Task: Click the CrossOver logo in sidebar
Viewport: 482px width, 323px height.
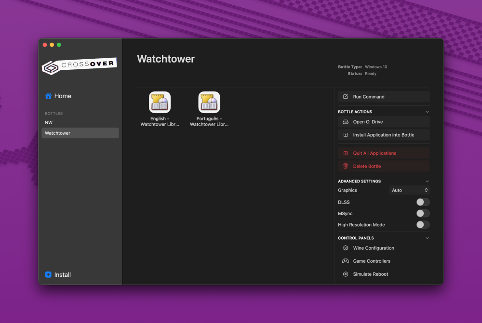Action: (80, 66)
